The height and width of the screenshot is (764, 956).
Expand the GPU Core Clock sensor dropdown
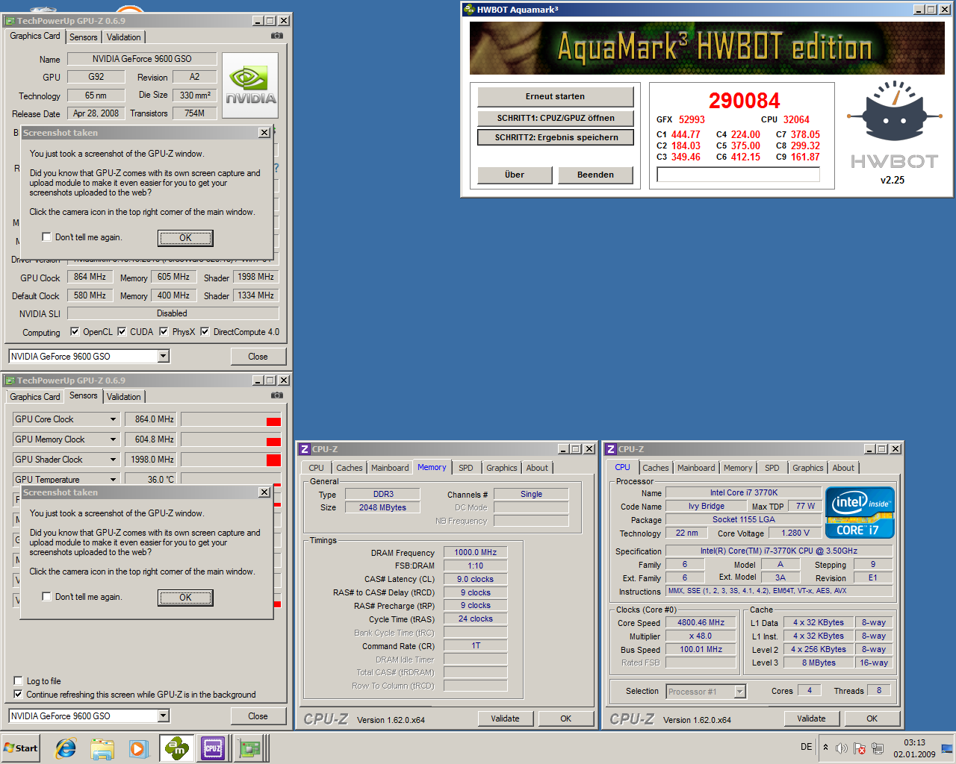114,419
